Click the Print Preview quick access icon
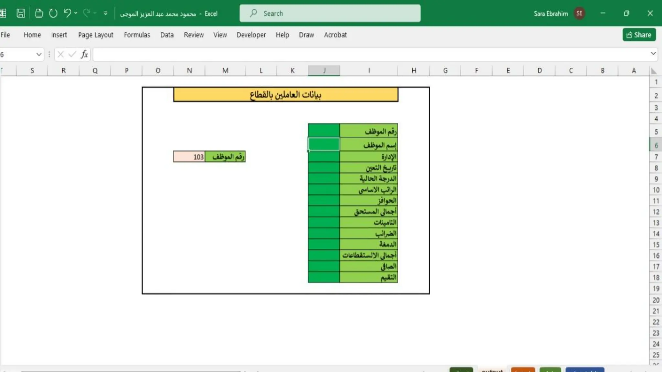The image size is (662, 372). click(x=39, y=13)
